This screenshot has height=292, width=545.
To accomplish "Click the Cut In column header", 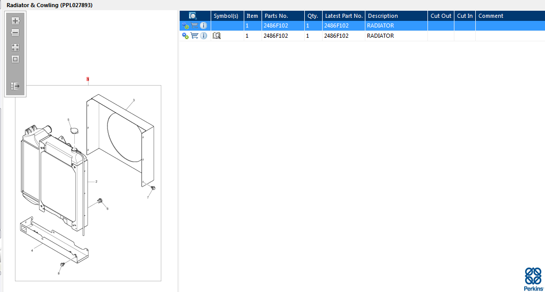I will tap(465, 16).
